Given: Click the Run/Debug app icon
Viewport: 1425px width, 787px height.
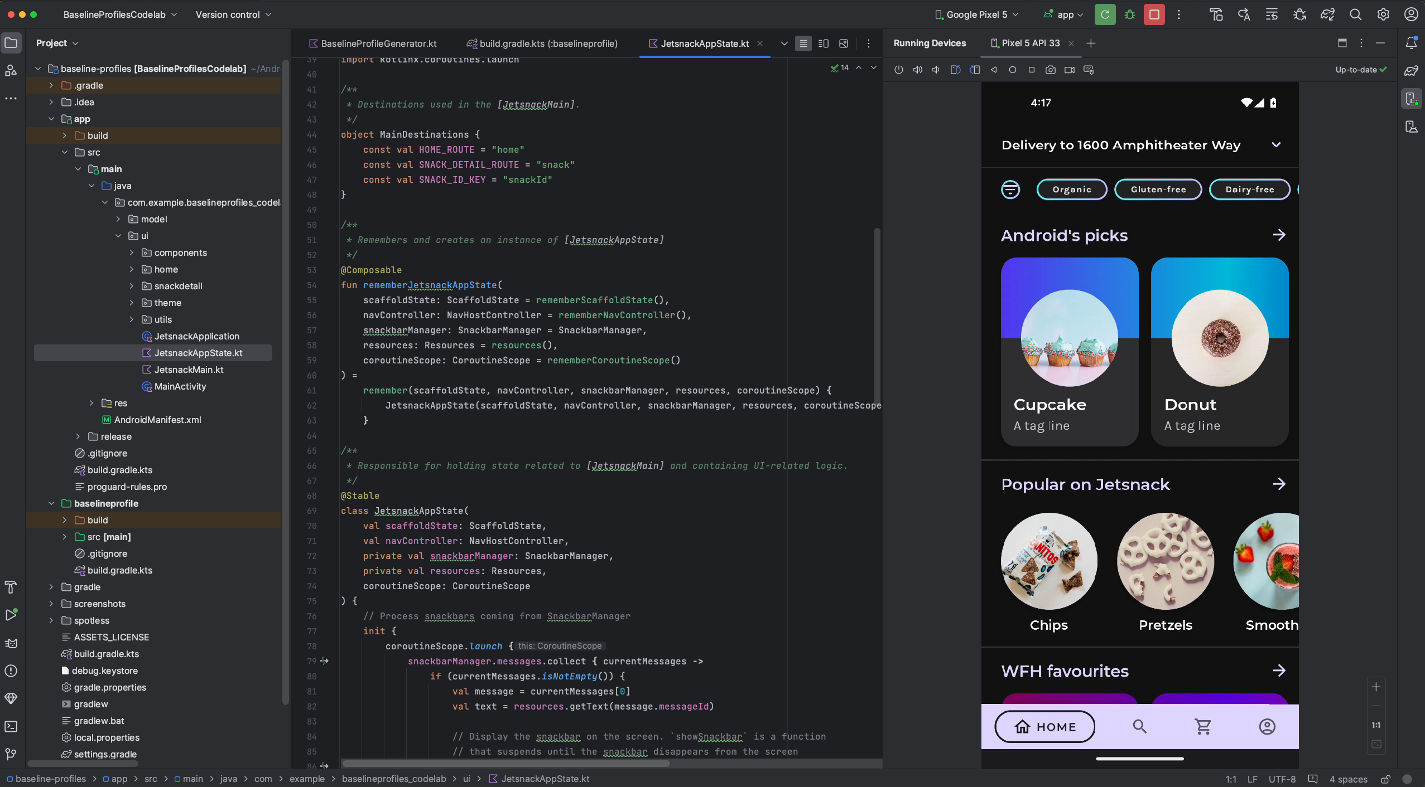Looking at the screenshot, I should (x=1103, y=14).
